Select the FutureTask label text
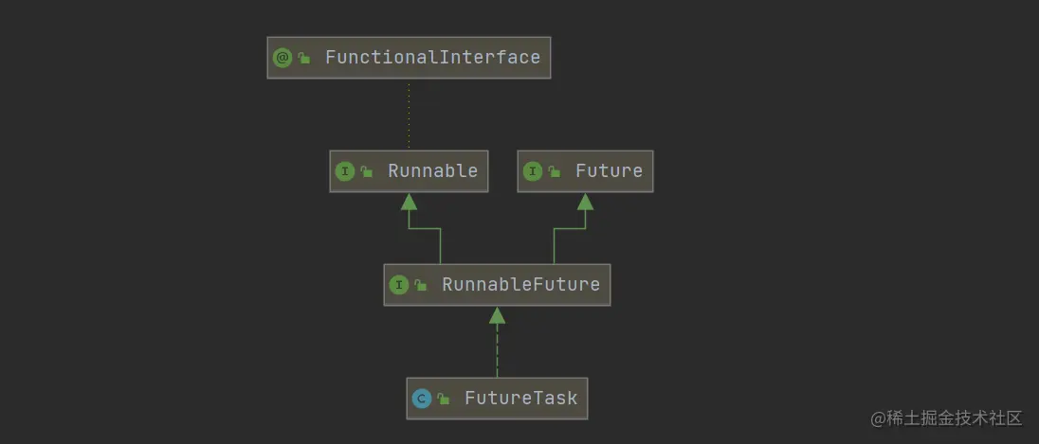Viewport: 1039px width, 444px height. pyautogui.click(x=520, y=399)
